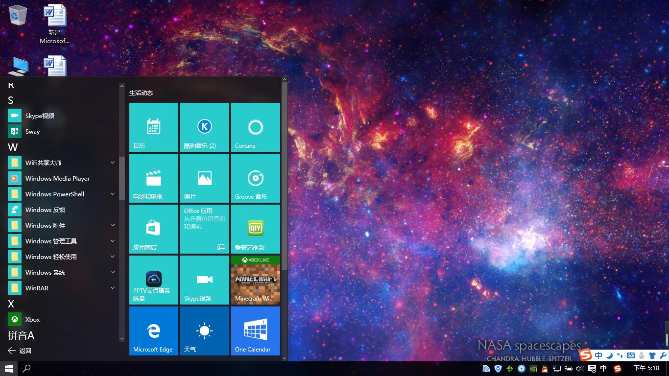Click the tiles panel scroll-down arrow
669x376 pixels.
tap(285, 358)
